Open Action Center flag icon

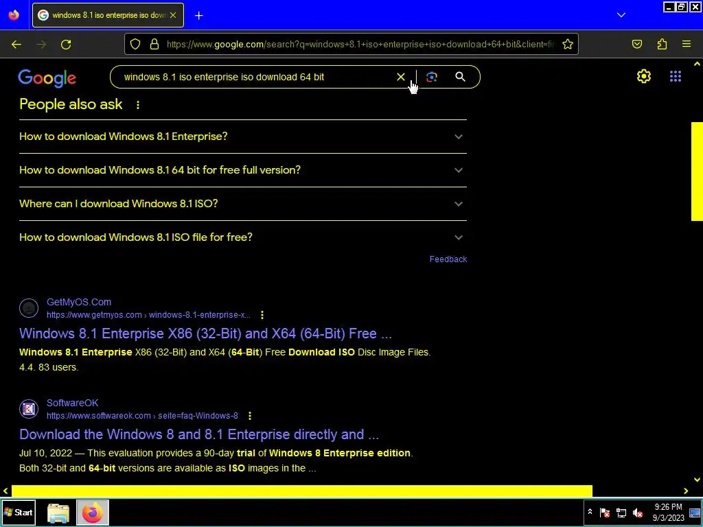click(605, 513)
